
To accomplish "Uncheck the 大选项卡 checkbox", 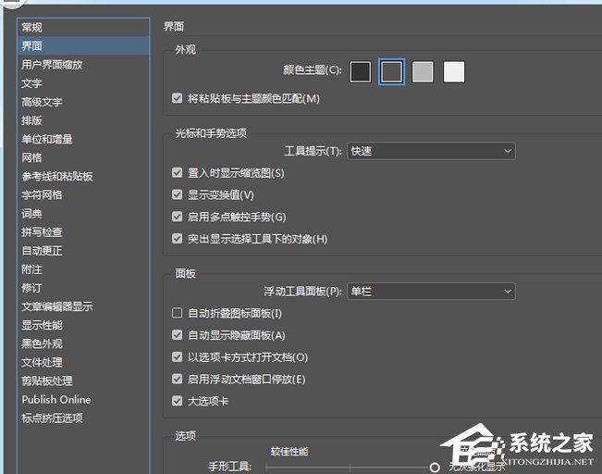I will coord(177,401).
